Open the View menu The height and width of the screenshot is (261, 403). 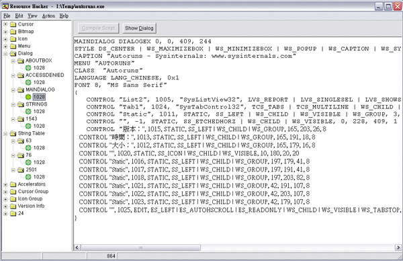click(32, 16)
